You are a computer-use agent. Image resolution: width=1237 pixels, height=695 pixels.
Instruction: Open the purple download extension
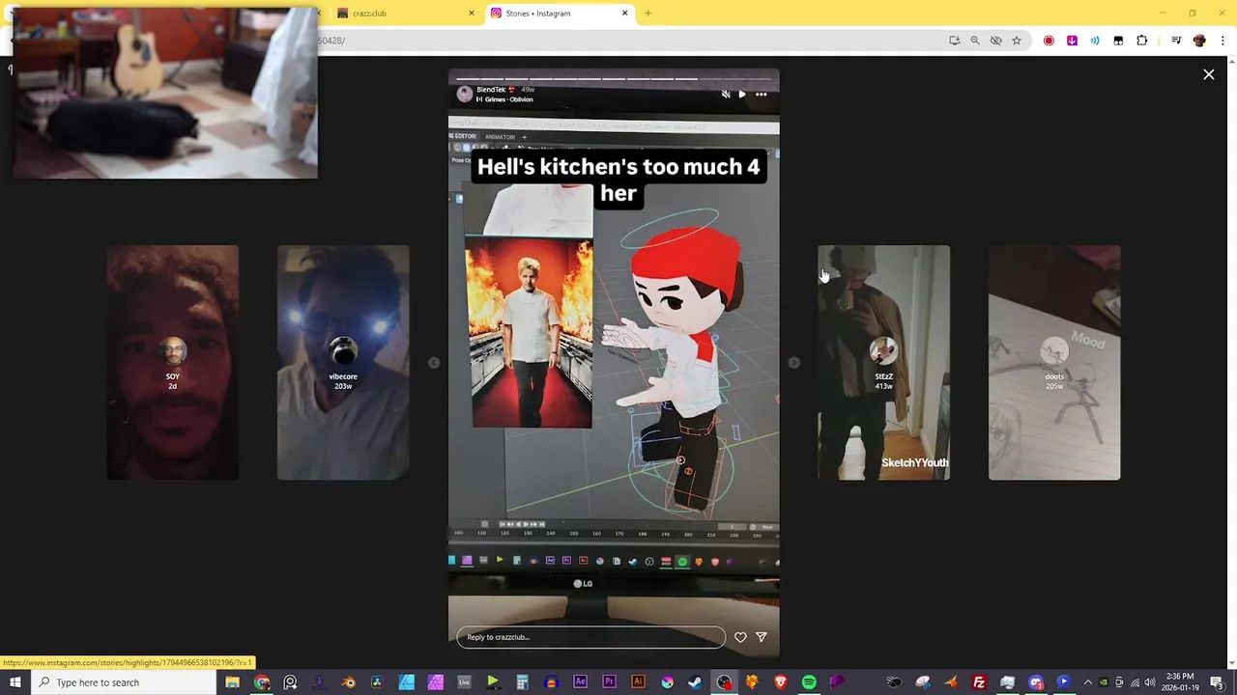1072,41
